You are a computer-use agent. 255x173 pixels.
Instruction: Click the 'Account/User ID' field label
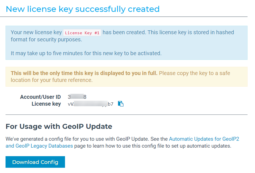40,97
